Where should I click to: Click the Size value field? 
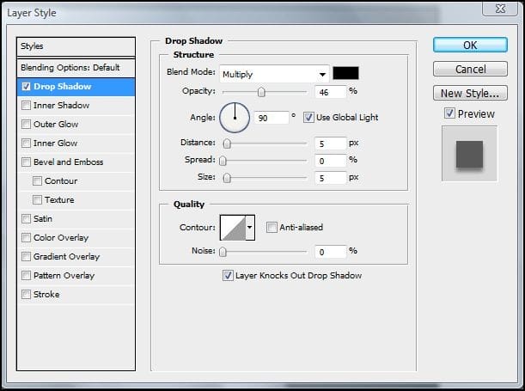pyautogui.click(x=330, y=178)
